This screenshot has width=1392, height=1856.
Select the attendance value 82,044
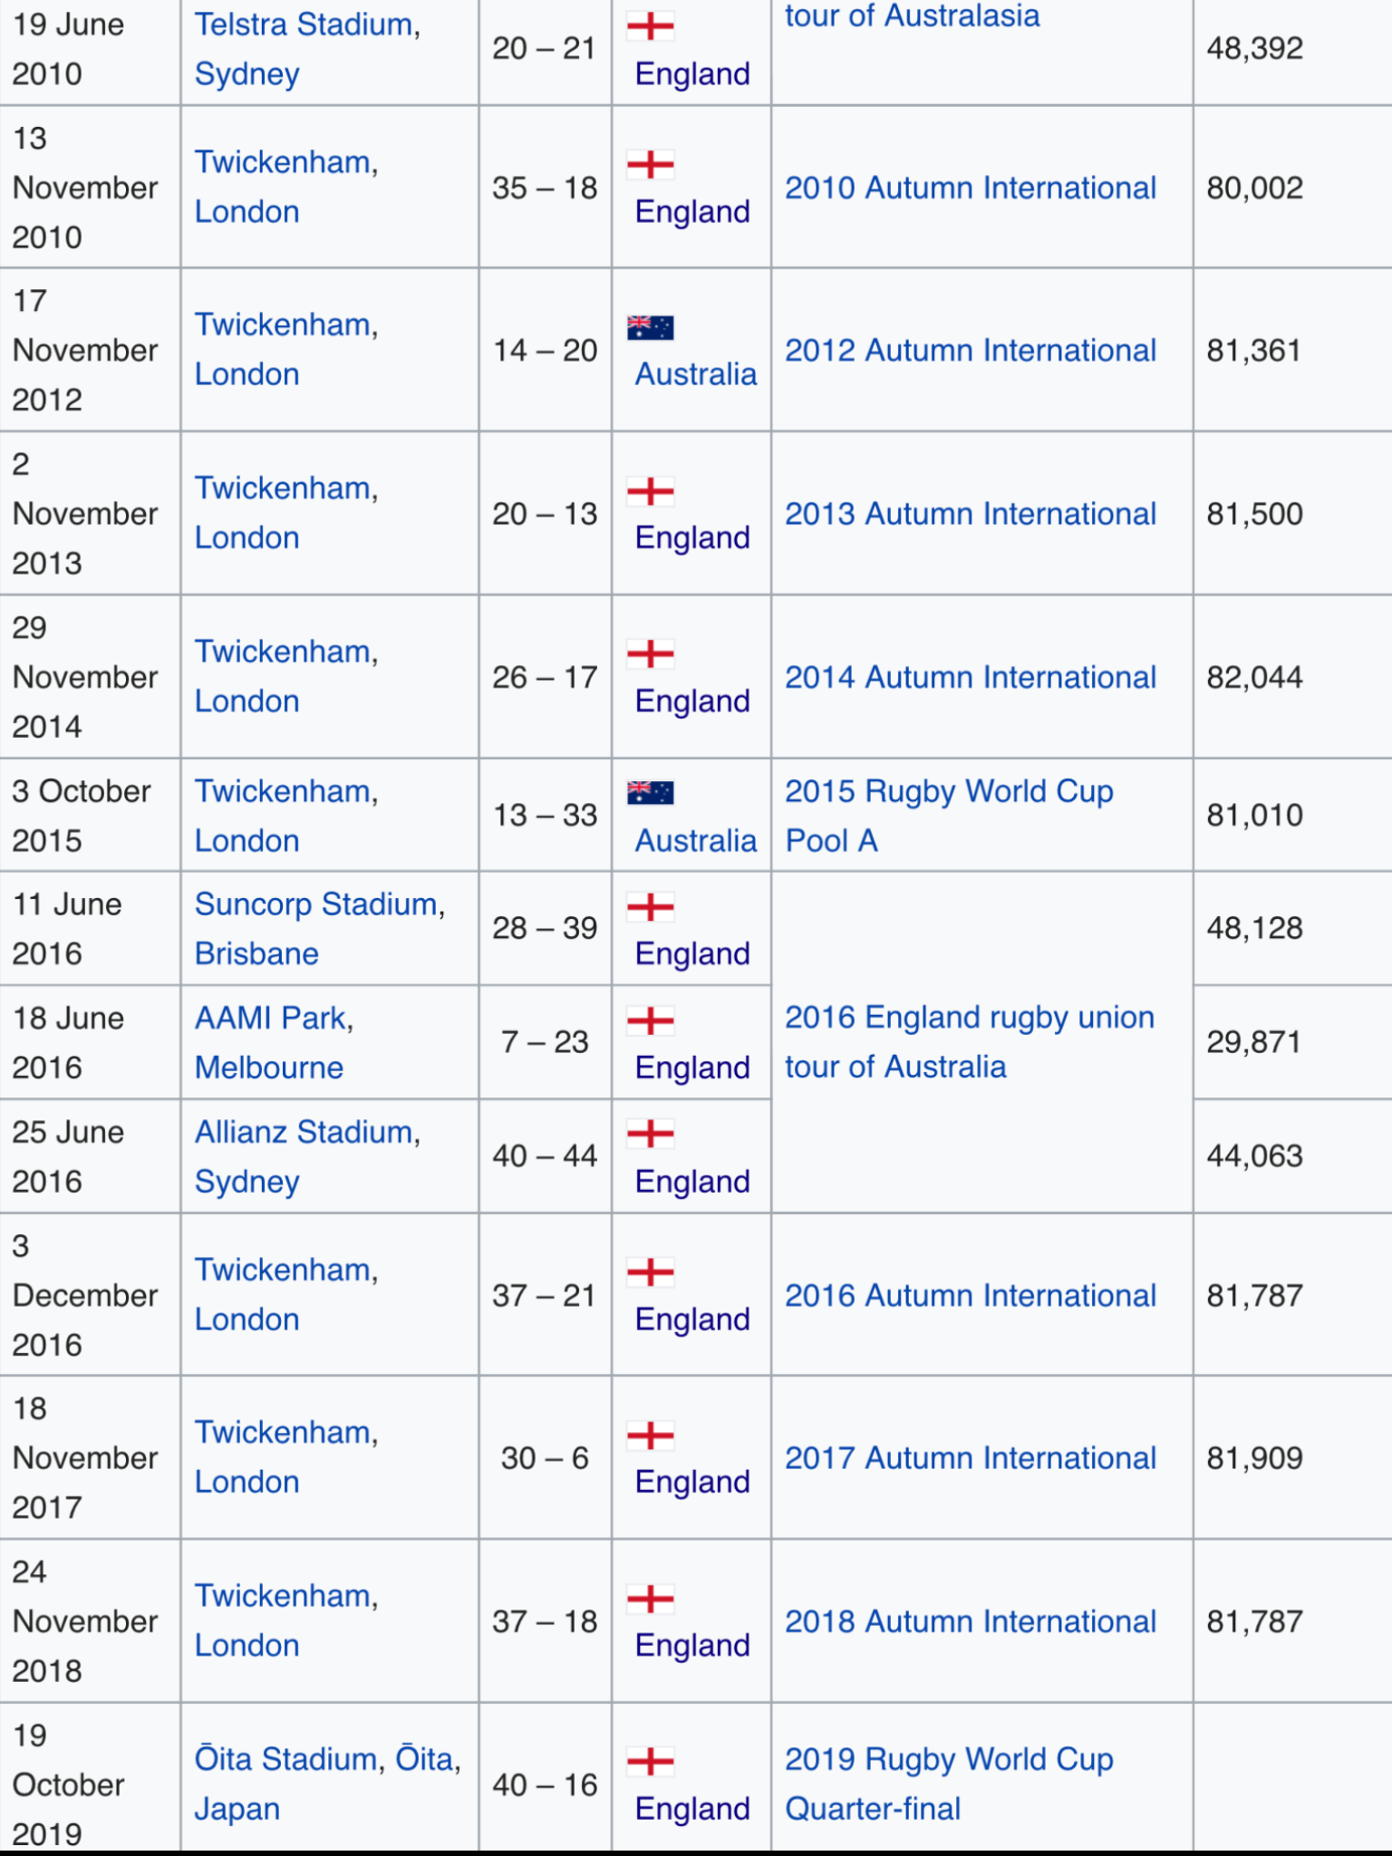click(x=1254, y=677)
